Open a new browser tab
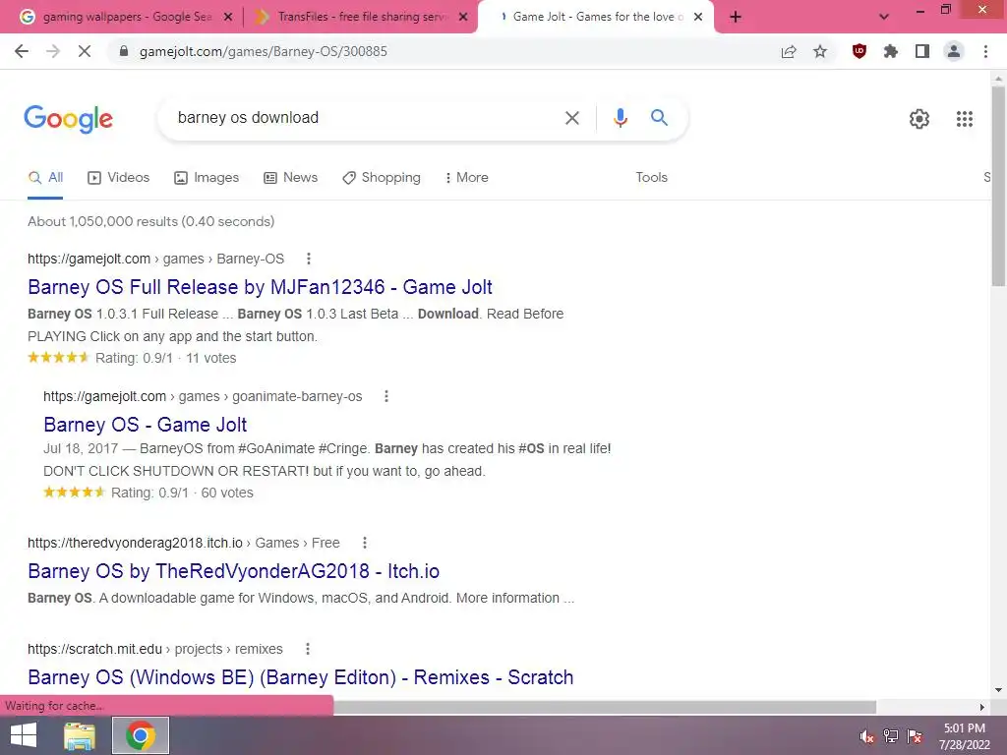The width and height of the screenshot is (1007, 755). [x=736, y=17]
